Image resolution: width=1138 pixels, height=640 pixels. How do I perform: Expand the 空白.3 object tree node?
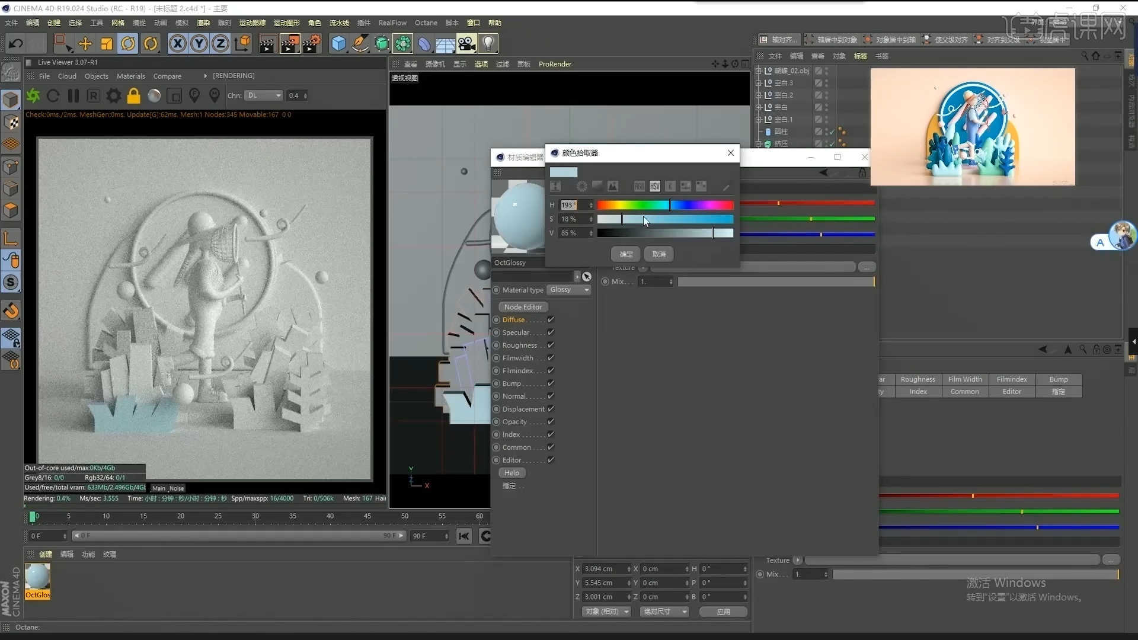click(758, 83)
